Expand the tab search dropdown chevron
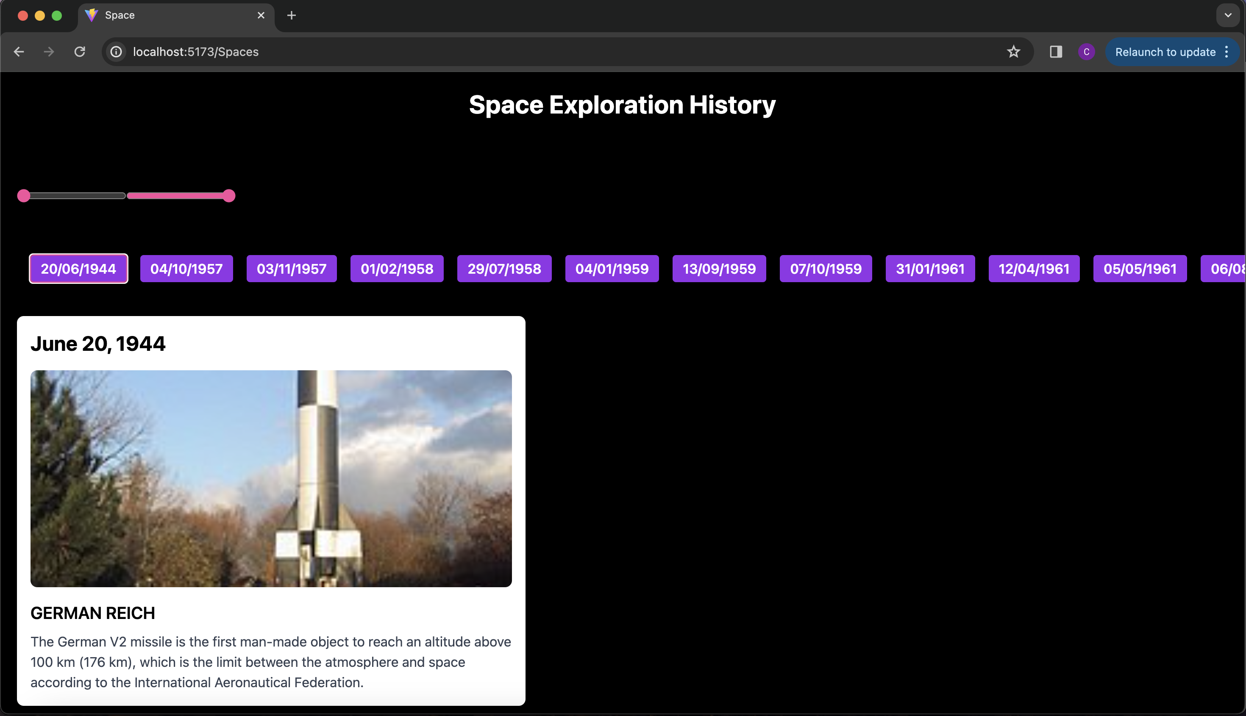Screen dimensions: 1246x716 [x=1228, y=15]
